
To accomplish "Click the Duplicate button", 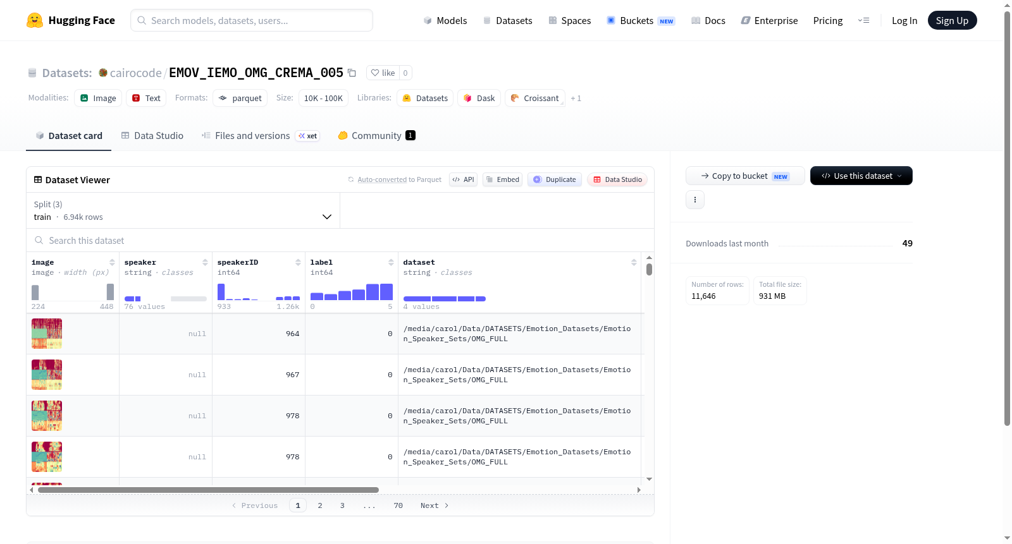I will pos(555,179).
